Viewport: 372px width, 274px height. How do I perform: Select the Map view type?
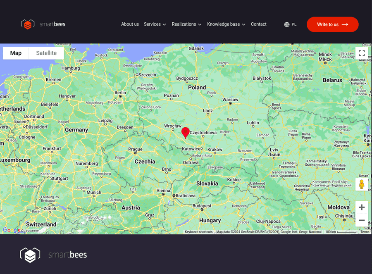click(16, 53)
